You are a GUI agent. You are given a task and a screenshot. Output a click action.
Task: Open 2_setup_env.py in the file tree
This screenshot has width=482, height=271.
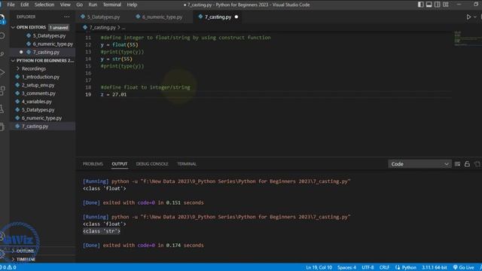pyautogui.click(x=38, y=85)
